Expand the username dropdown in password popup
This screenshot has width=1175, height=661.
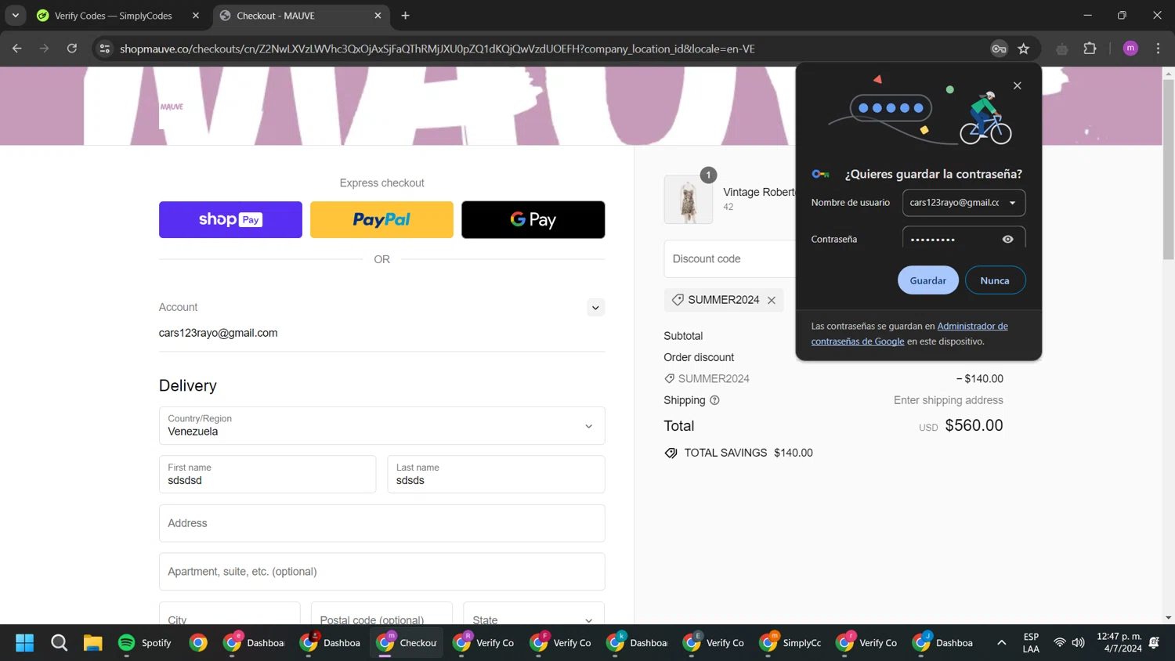coord(1012,203)
